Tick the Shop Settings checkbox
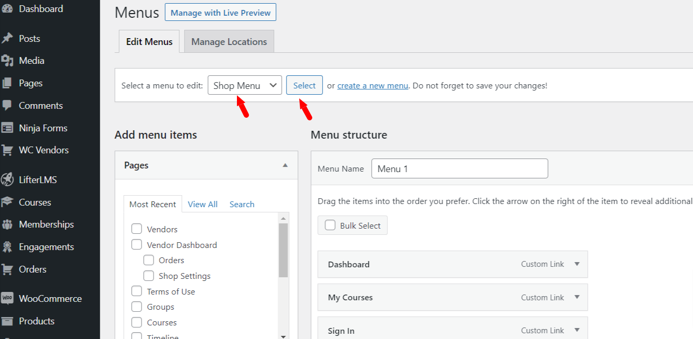Image resolution: width=693 pixels, height=339 pixels. click(149, 276)
